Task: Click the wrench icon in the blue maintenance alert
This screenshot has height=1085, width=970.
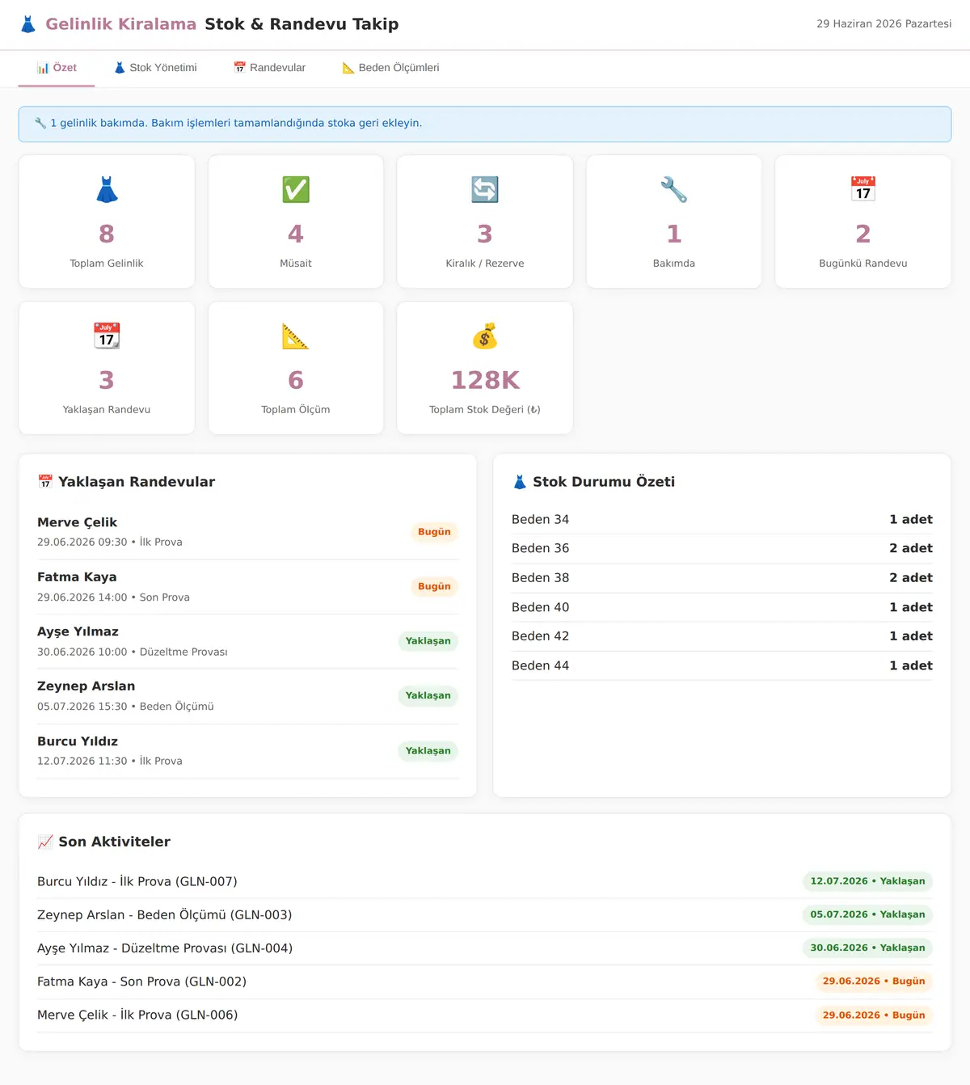Action: pos(40,123)
